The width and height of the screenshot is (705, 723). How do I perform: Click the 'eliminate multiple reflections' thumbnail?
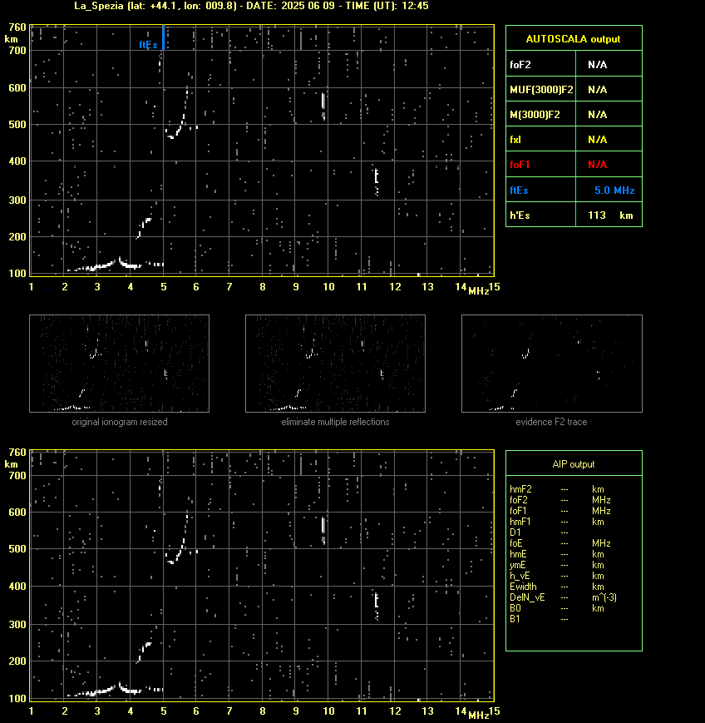335,364
